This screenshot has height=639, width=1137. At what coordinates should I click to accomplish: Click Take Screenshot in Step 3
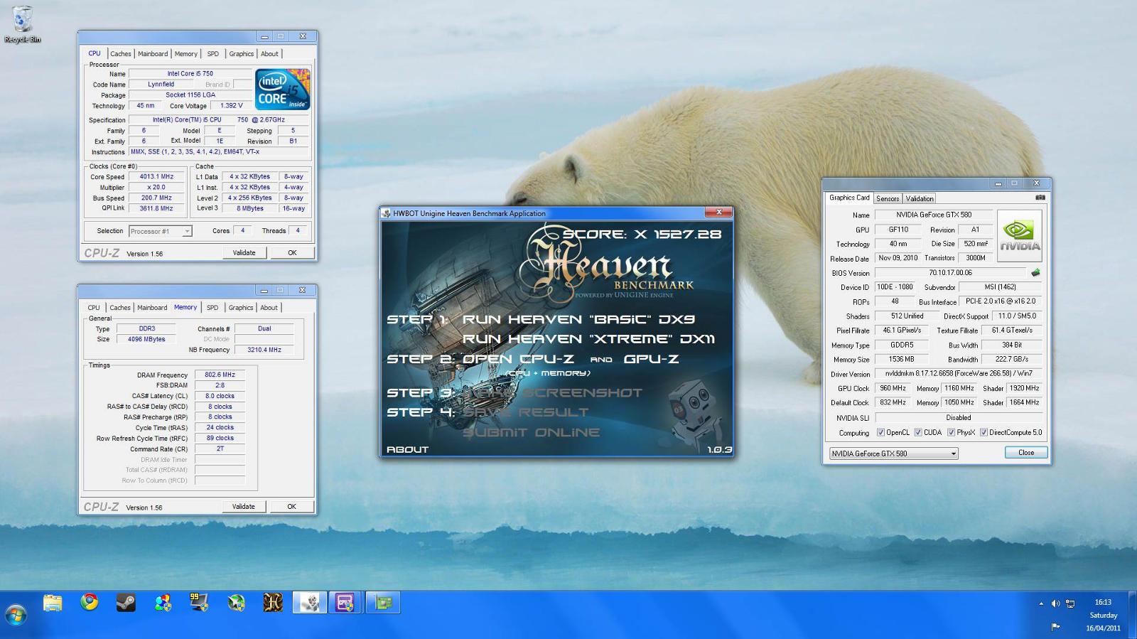[552, 392]
